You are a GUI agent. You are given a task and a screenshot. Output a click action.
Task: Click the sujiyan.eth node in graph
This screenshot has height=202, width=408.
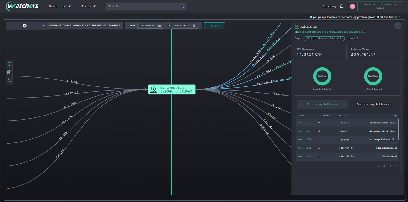[x=171, y=89]
